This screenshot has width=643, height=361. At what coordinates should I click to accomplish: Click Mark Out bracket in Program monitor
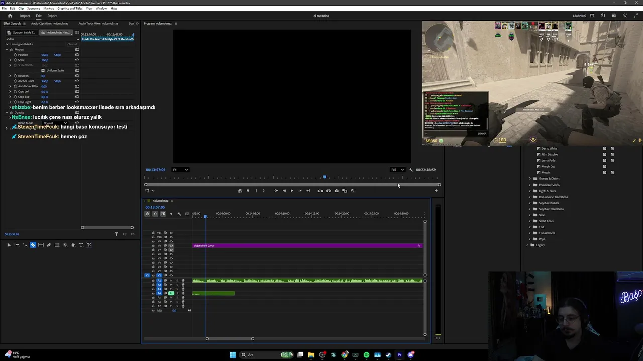click(x=264, y=191)
